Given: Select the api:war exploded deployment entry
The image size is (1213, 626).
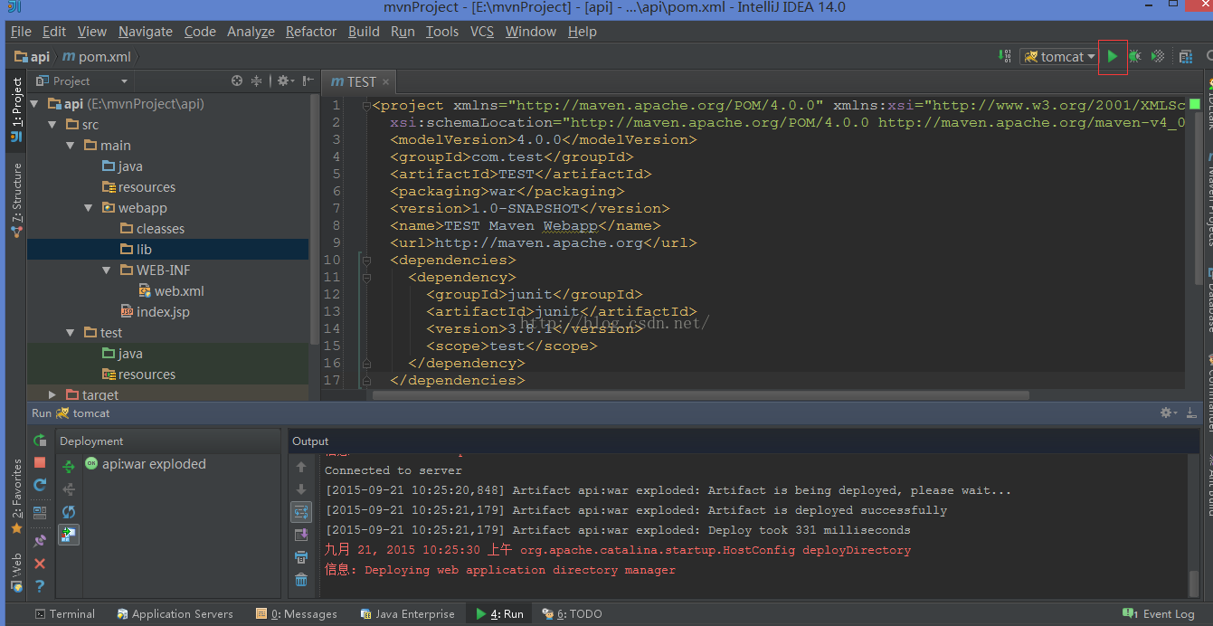Looking at the screenshot, I should (145, 464).
